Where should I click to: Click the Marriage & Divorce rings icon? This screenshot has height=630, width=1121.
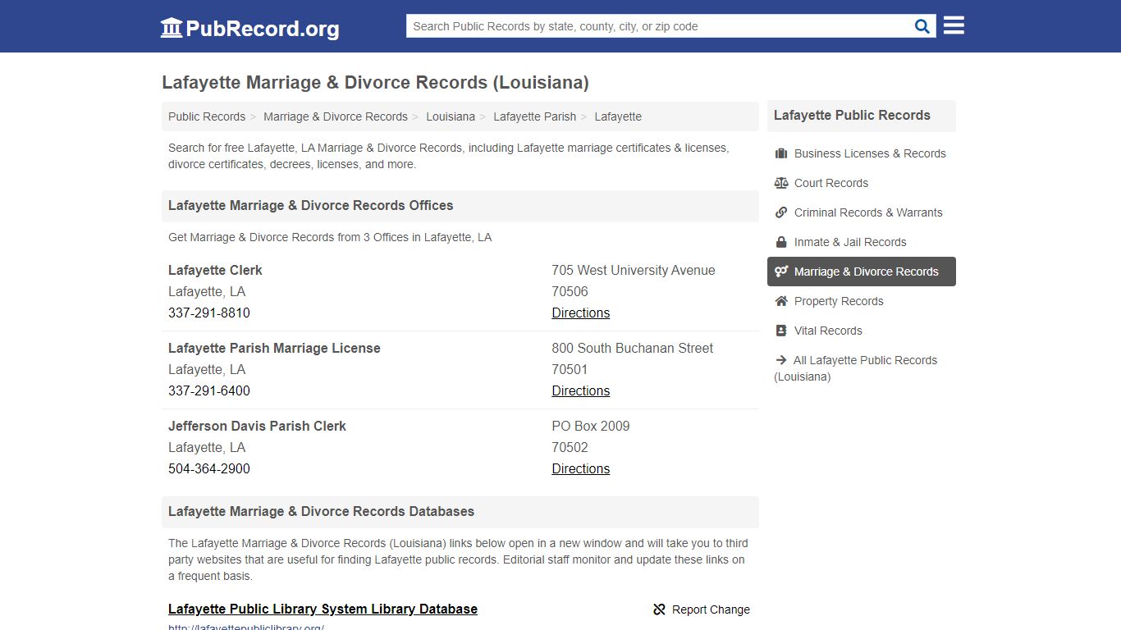click(x=781, y=272)
